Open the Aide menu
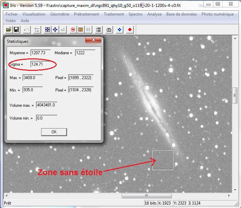The width and height of the screenshot is (241, 208). point(25,21)
